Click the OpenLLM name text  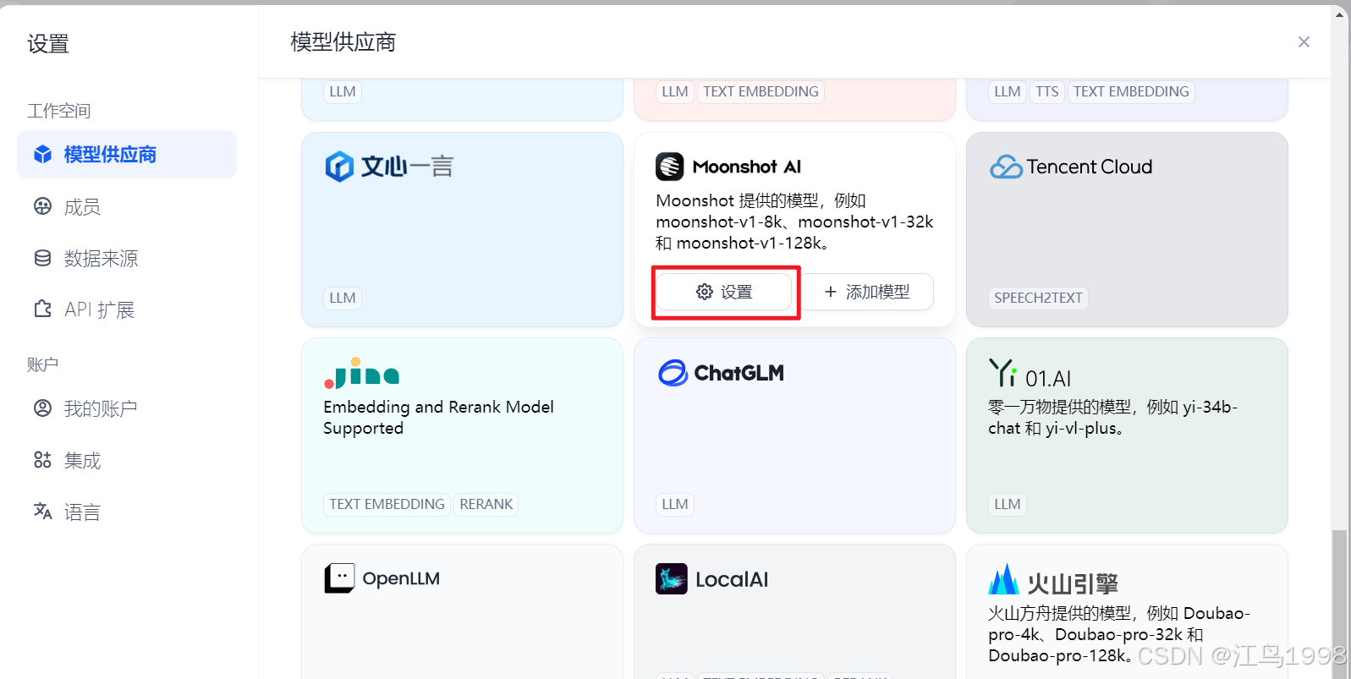click(x=401, y=578)
